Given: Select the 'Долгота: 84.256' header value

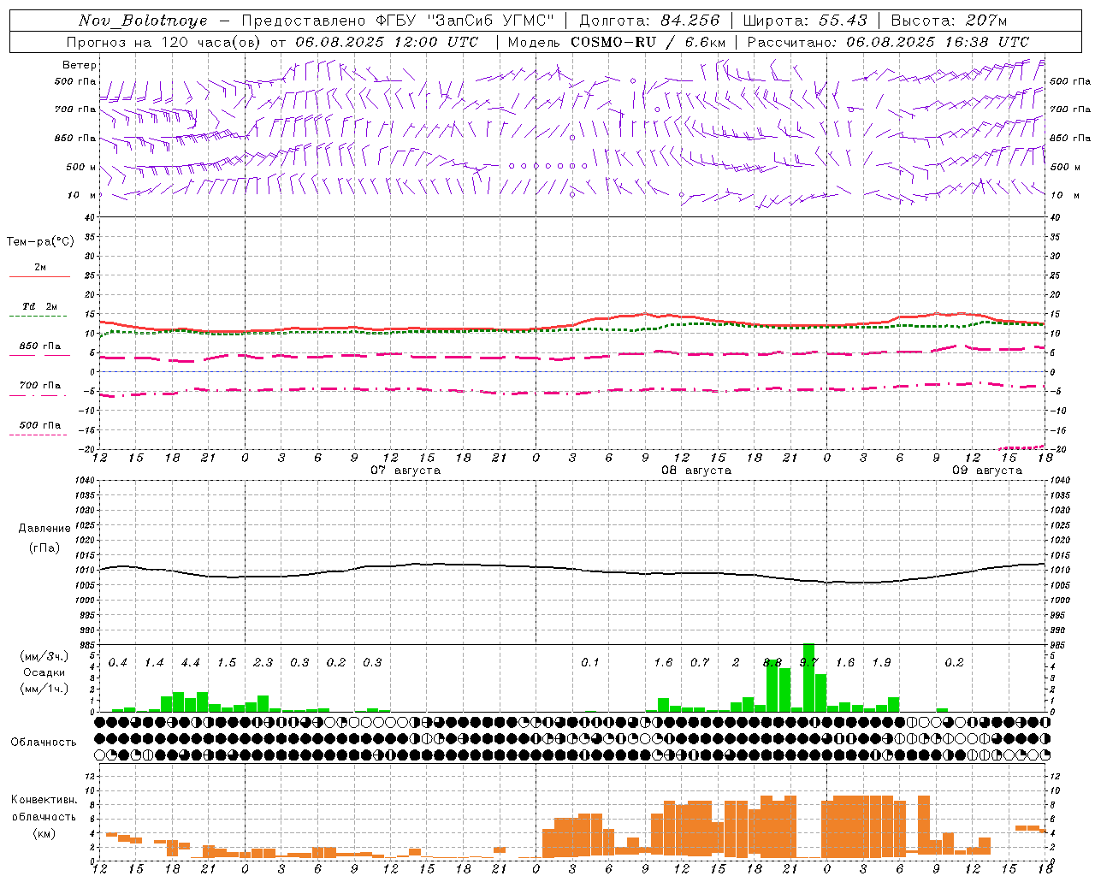Looking at the screenshot, I should [650, 21].
